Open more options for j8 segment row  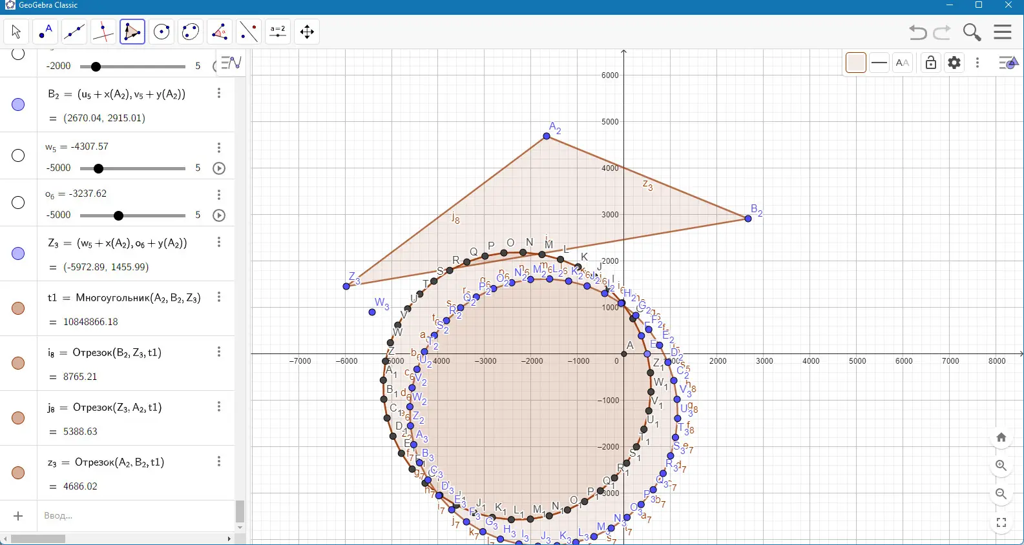[x=219, y=406]
